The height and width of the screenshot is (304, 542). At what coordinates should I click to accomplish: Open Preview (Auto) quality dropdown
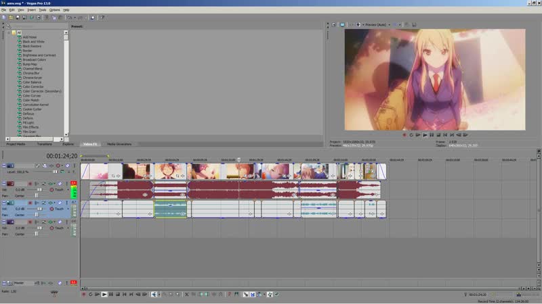[x=389, y=25]
